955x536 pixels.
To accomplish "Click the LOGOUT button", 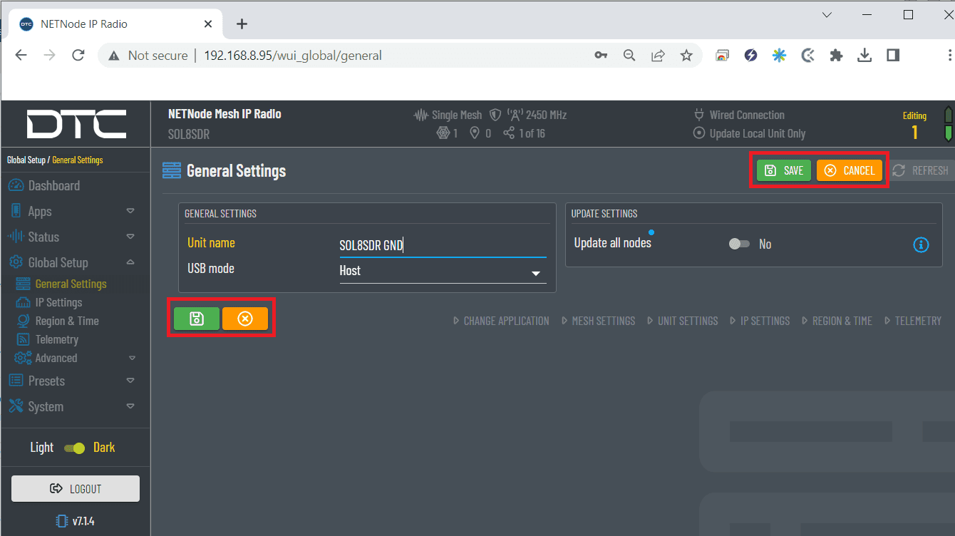I will pyautogui.click(x=76, y=489).
